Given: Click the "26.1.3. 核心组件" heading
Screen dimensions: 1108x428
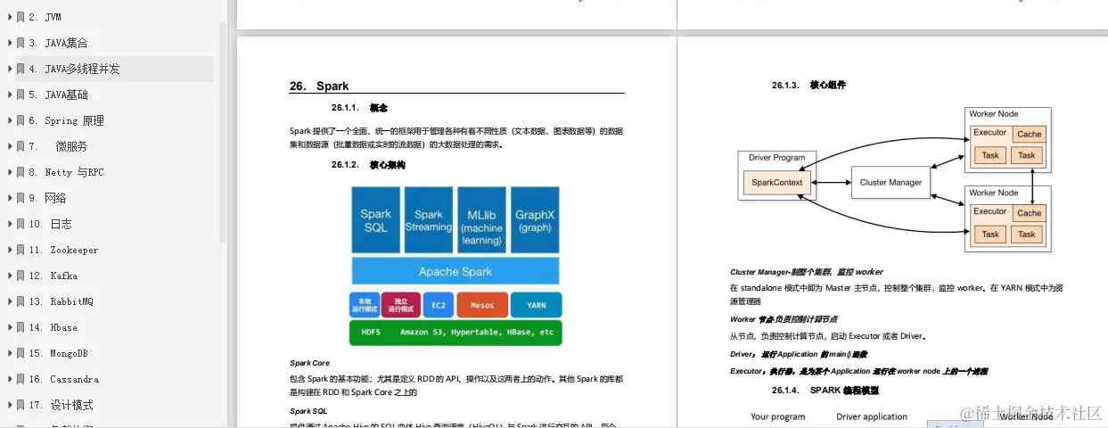Looking at the screenshot, I should pos(808,86).
